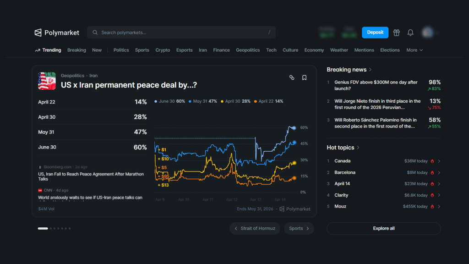Open the Clarity hot topic
469x264 pixels.
point(384,195)
